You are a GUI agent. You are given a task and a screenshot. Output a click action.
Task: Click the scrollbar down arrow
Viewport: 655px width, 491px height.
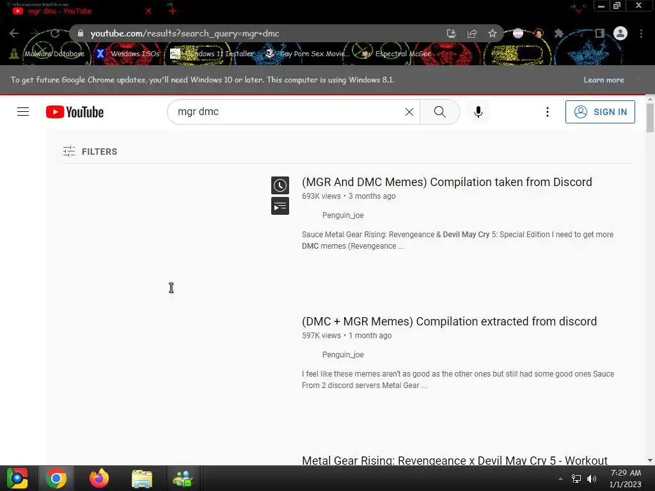[x=650, y=460]
